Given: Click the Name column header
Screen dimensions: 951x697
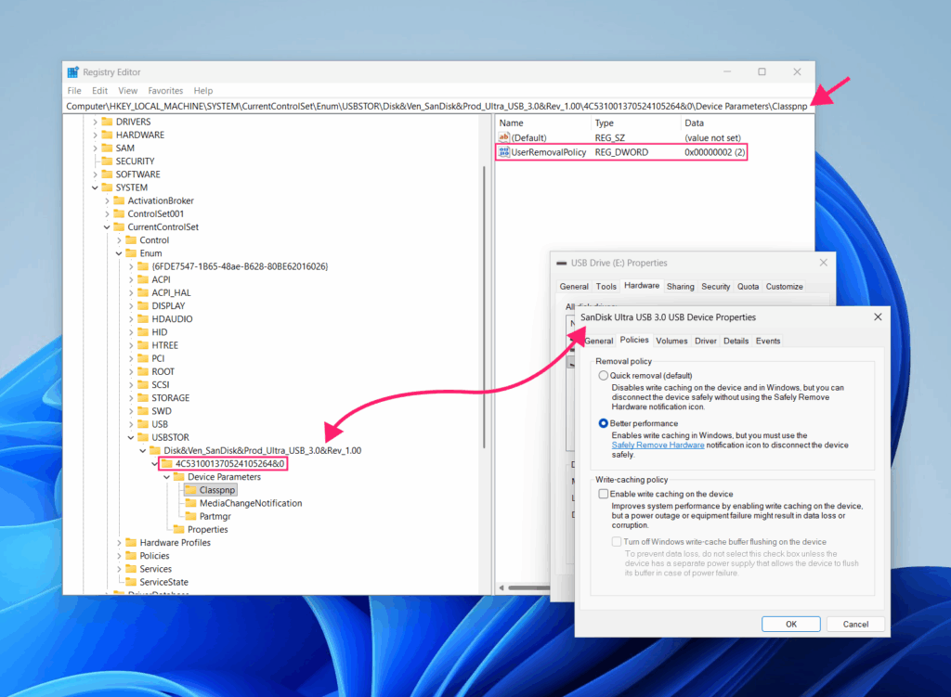Looking at the screenshot, I should click(x=543, y=123).
